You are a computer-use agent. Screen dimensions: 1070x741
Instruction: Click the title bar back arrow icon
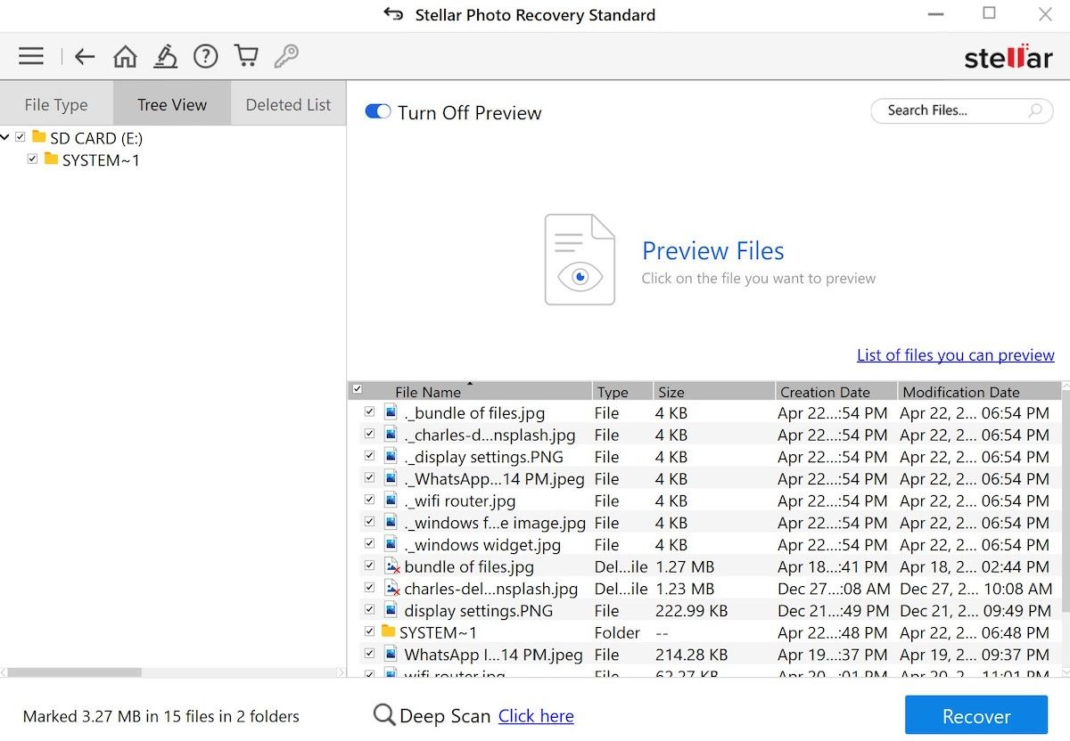pyautogui.click(x=392, y=14)
